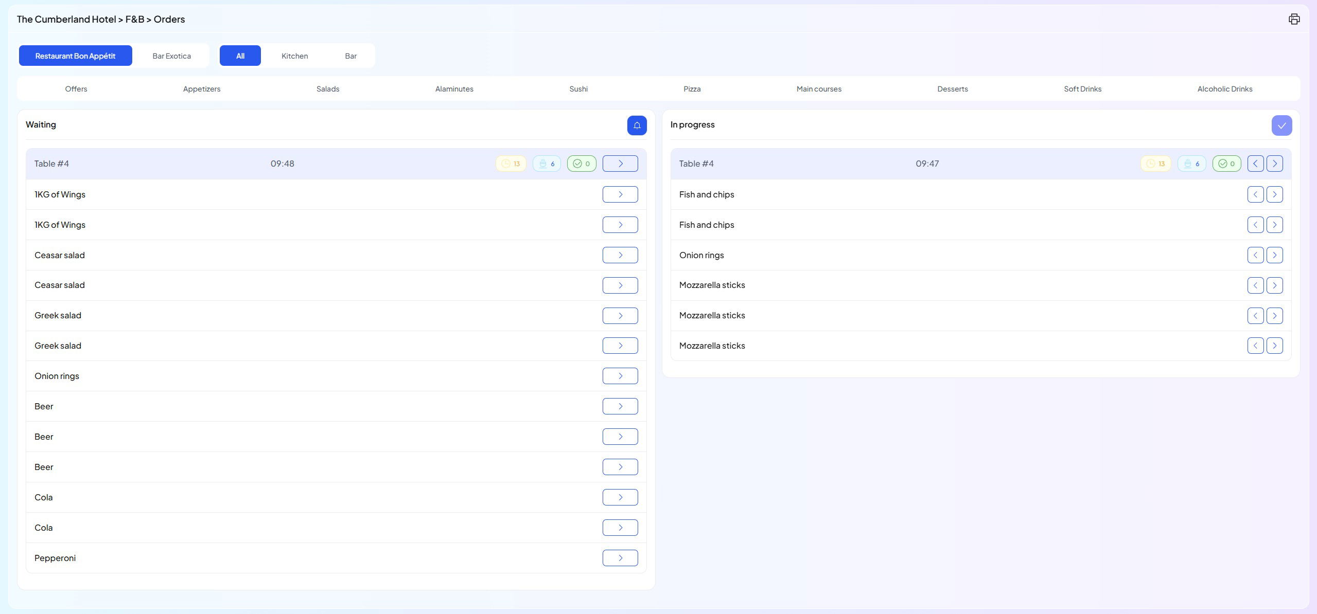Click the All filter button

point(240,56)
